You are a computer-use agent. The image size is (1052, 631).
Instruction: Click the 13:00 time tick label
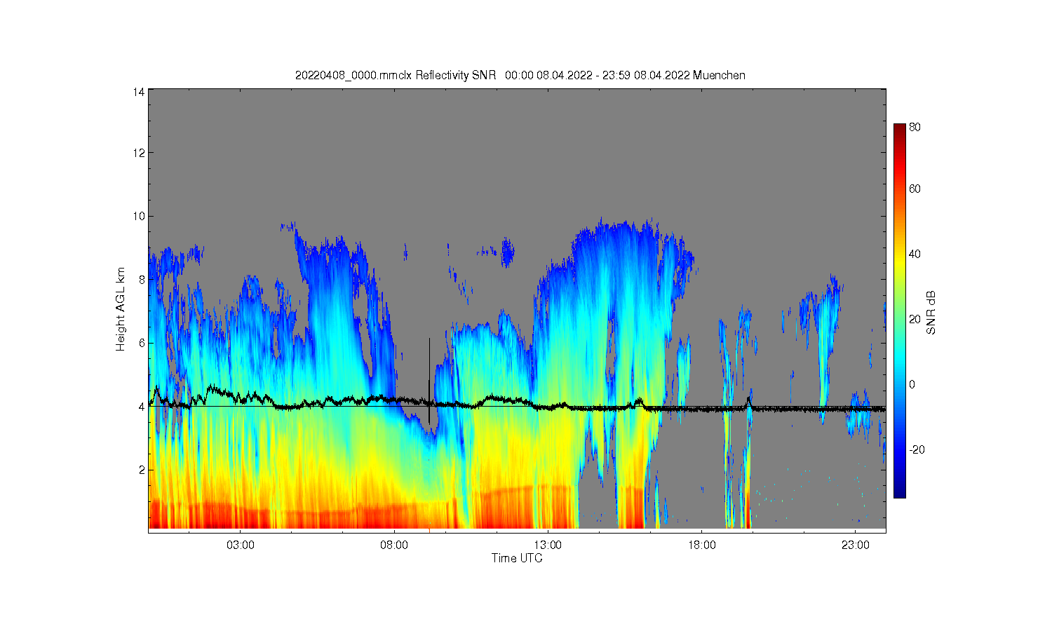point(548,545)
